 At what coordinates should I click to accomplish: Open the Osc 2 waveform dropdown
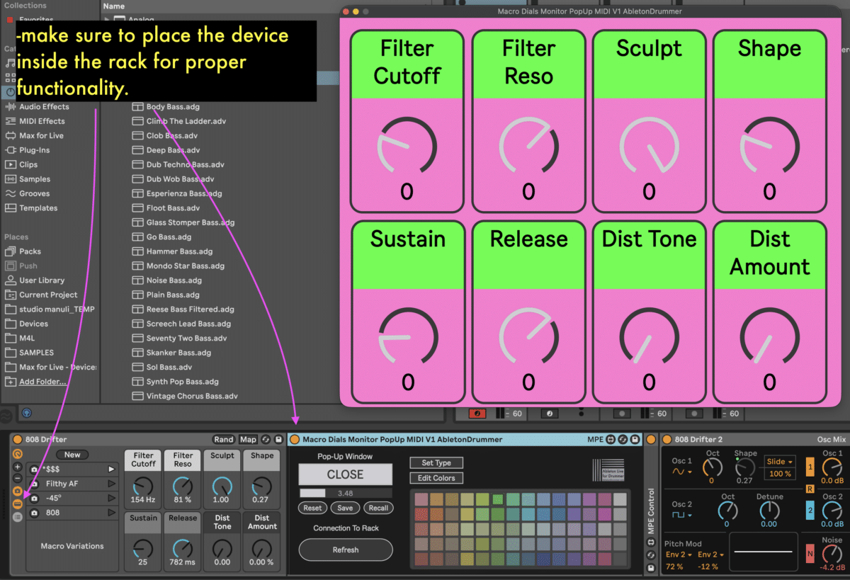pos(682,513)
